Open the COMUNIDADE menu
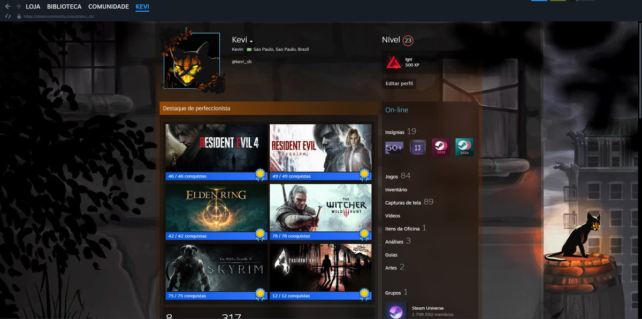The width and height of the screenshot is (642, 319). click(x=109, y=6)
